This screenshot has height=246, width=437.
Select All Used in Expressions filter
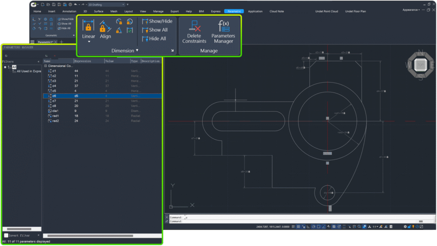pos(28,71)
